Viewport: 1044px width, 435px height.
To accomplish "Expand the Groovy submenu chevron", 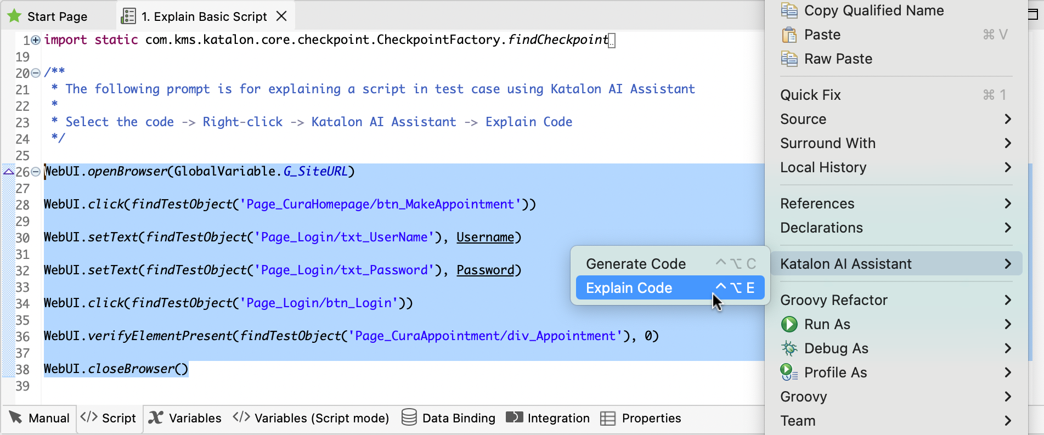I will tap(1008, 397).
